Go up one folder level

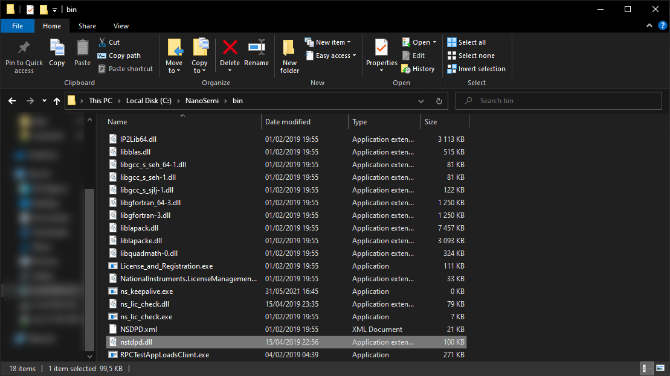(x=57, y=101)
